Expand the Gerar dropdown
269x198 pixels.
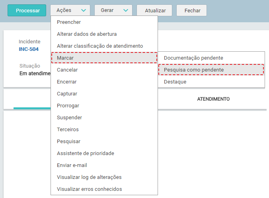point(113,10)
